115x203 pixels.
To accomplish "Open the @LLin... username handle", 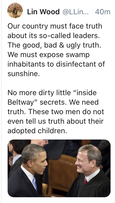I will (76, 12).
